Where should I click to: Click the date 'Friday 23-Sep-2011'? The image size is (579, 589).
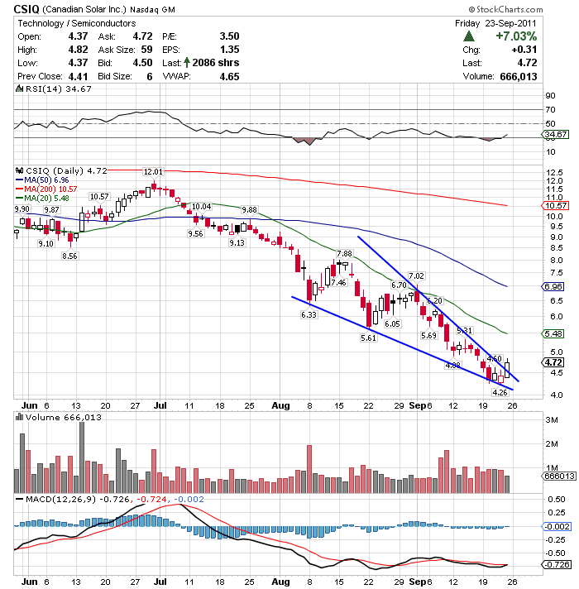click(495, 23)
